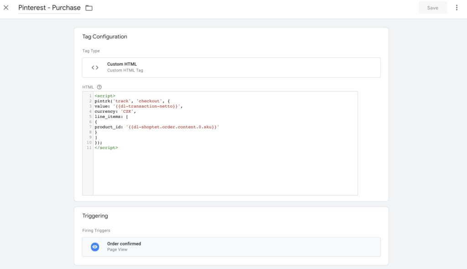Click the closing </script> line

106,148
